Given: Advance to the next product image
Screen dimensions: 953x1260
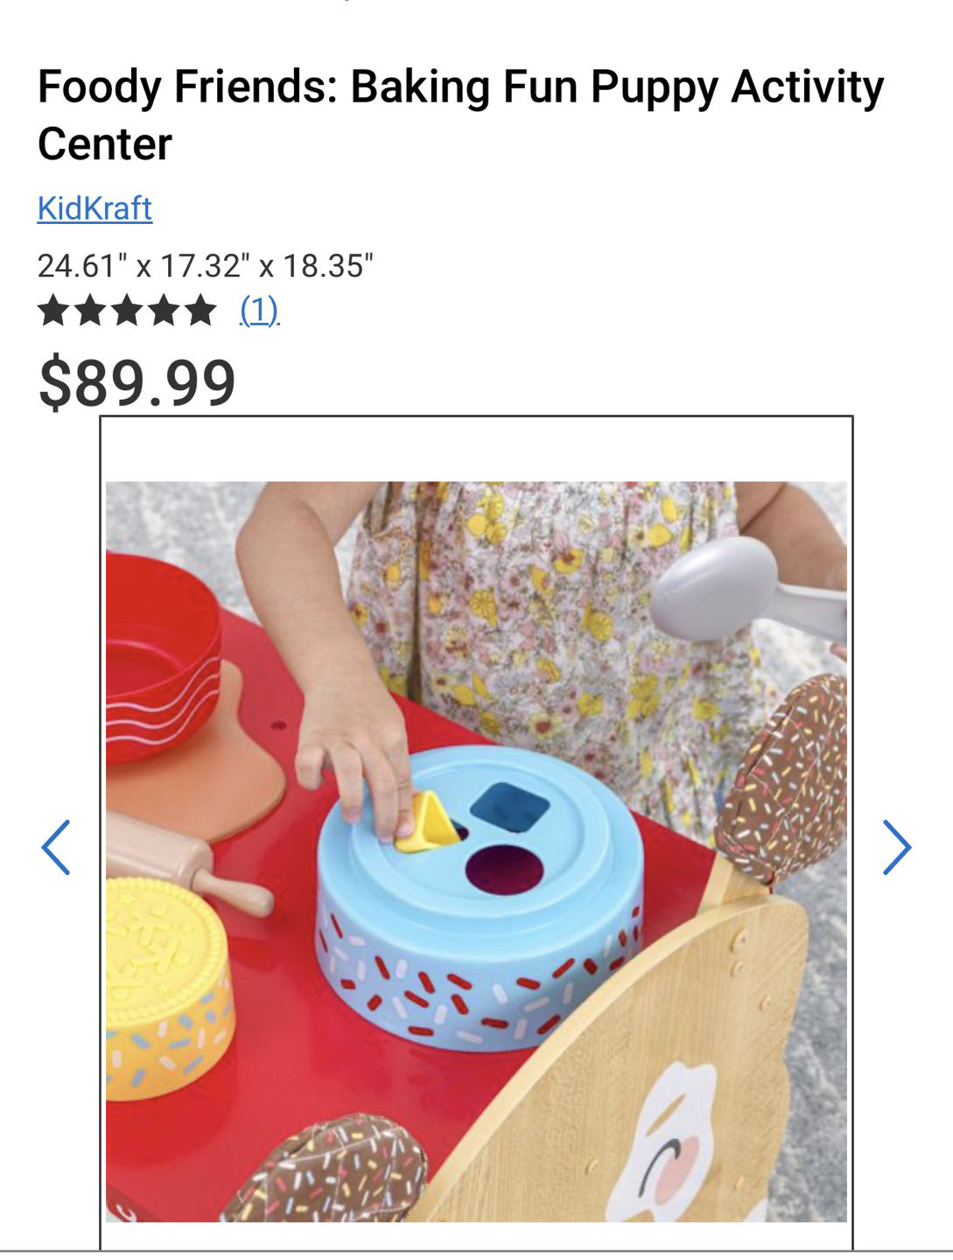Looking at the screenshot, I should (x=897, y=847).
